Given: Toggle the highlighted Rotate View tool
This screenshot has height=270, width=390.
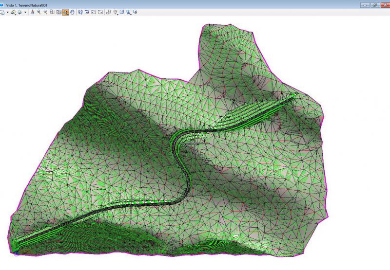Looking at the screenshot, I should (66, 12).
